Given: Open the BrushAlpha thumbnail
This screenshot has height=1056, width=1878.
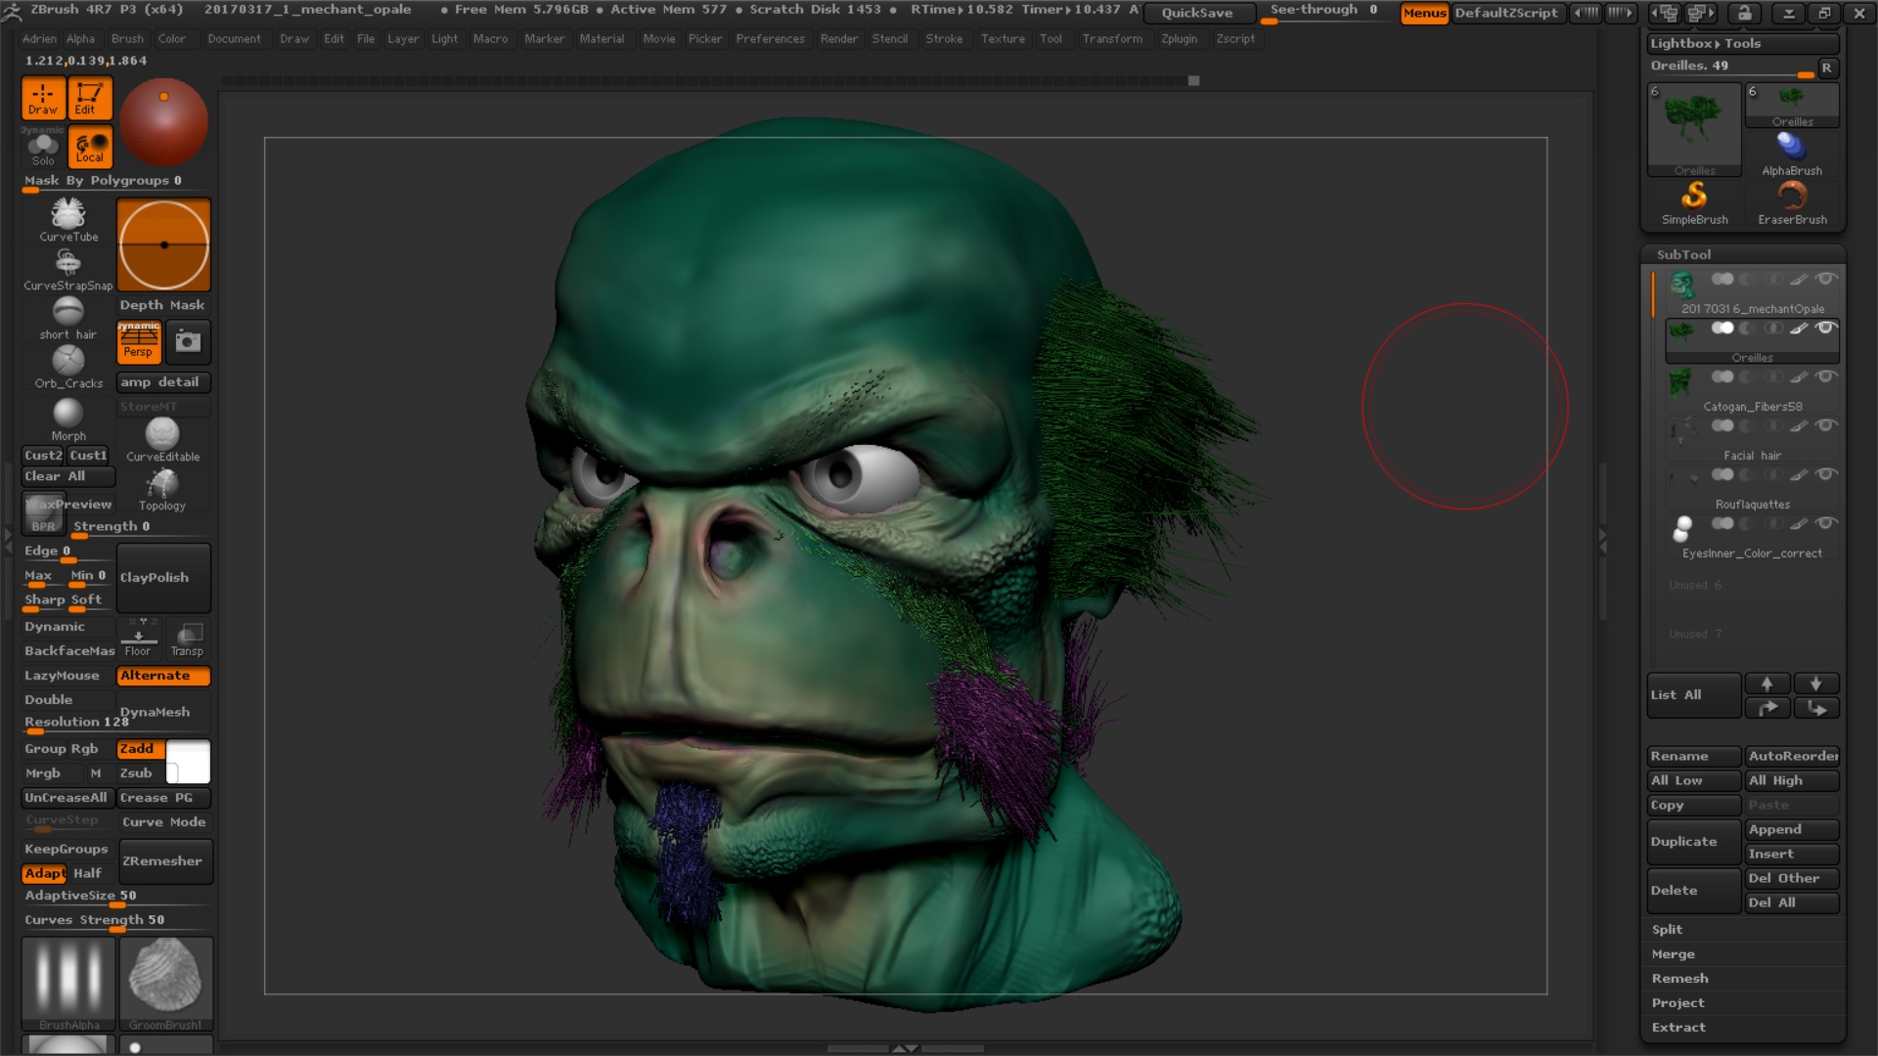Looking at the screenshot, I should [68, 984].
